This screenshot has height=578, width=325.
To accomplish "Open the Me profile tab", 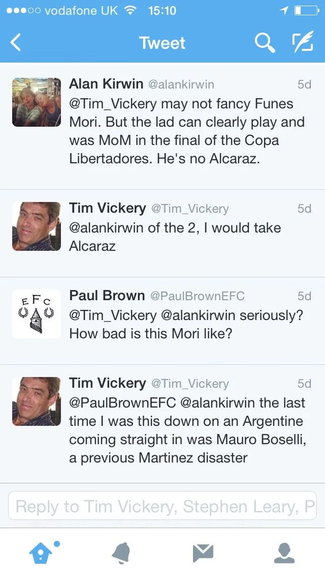I will [x=284, y=553].
